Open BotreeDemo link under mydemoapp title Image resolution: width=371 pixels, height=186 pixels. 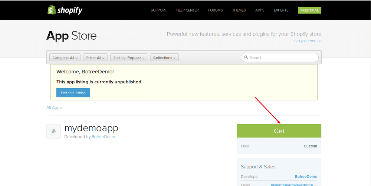click(x=103, y=137)
